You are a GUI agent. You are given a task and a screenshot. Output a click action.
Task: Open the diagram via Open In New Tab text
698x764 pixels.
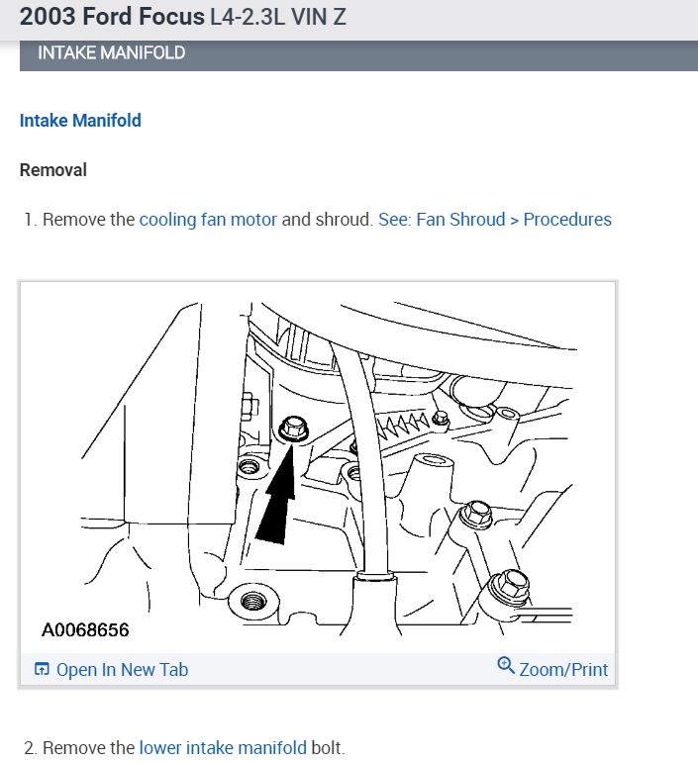[123, 669]
